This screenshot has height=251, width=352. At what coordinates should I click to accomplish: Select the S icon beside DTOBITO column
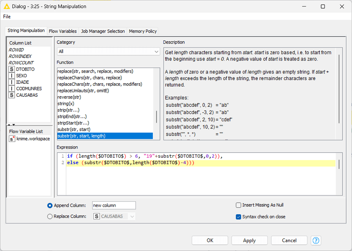point(12,69)
